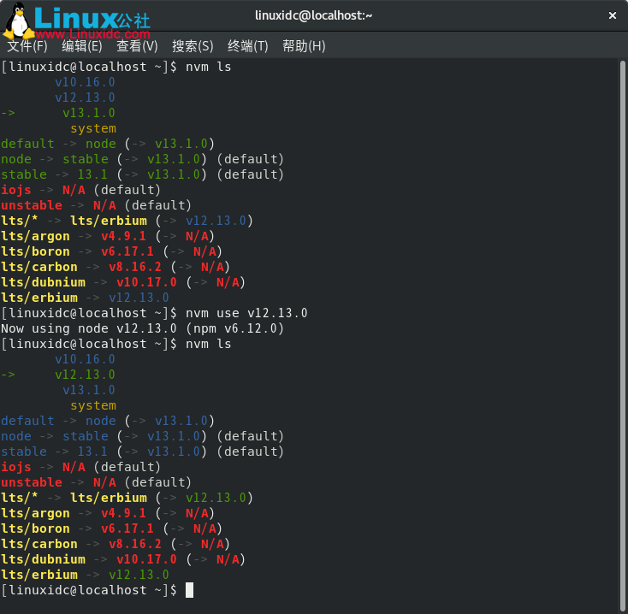Close the terminal window
The height and width of the screenshot is (614, 628).
click(612, 15)
